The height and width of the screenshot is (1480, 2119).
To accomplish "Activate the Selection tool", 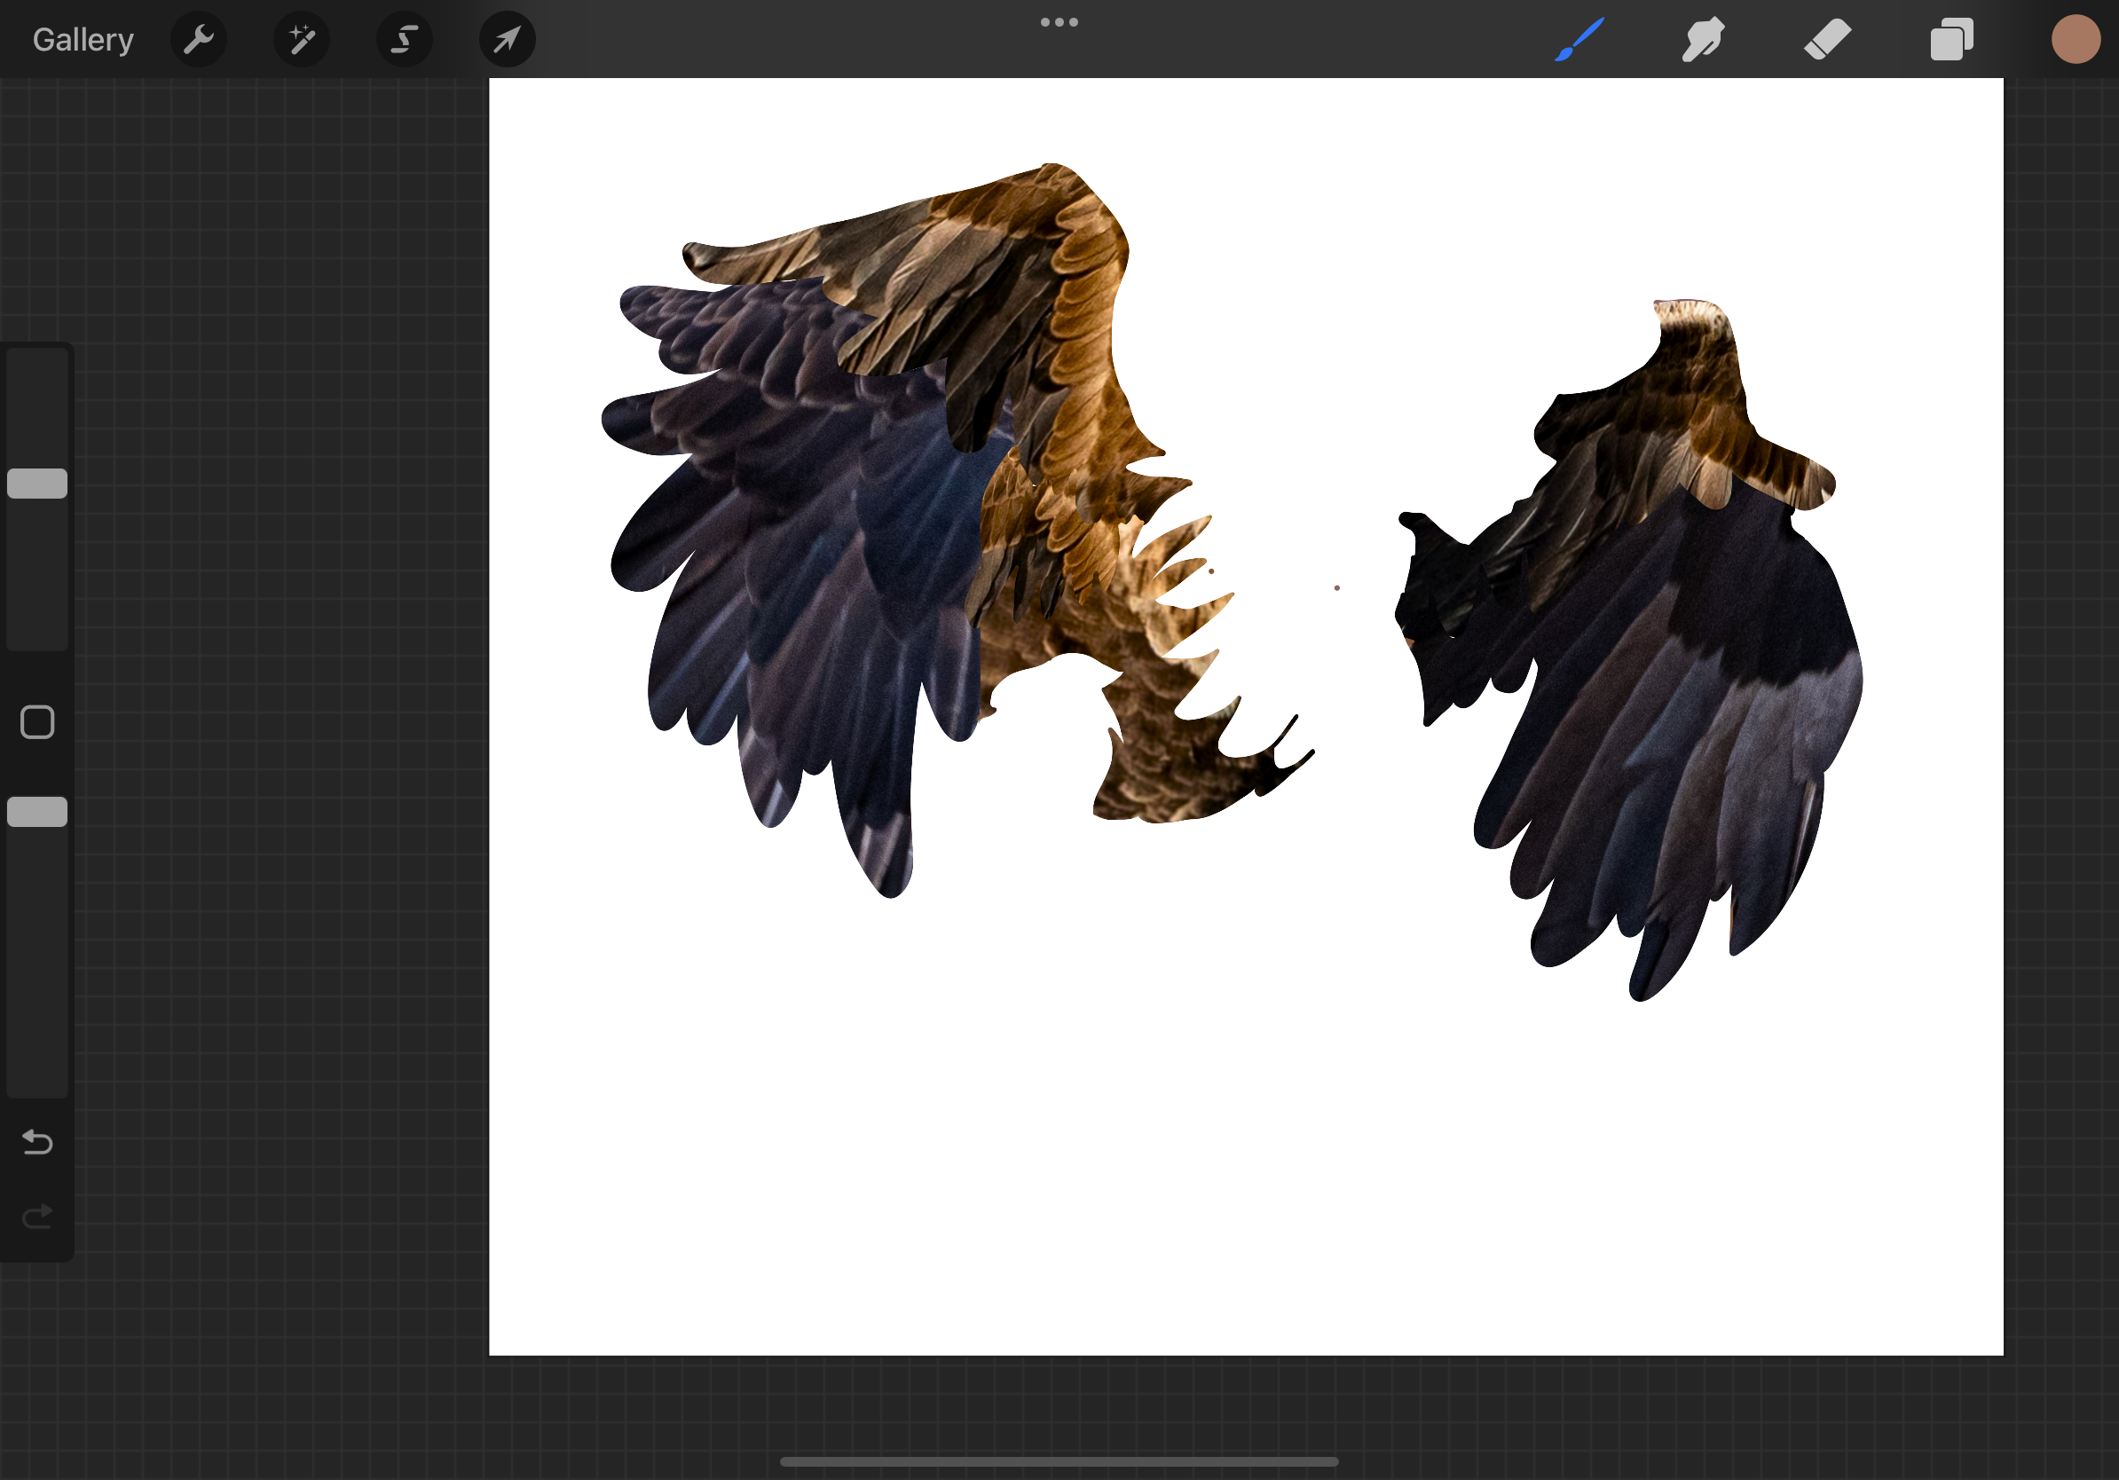I will [x=405, y=40].
